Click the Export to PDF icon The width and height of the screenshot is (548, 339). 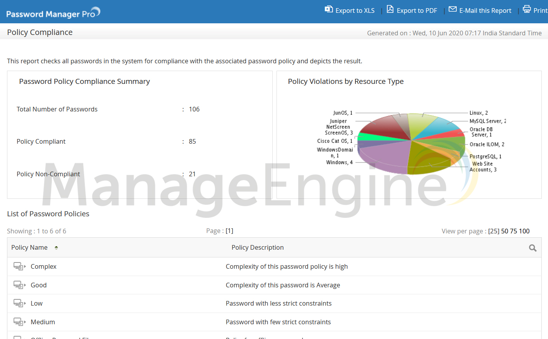pos(390,9)
